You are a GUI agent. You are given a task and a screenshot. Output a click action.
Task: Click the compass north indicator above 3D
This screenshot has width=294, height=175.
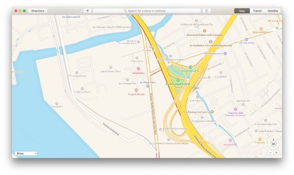pyautogui.click(x=273, y=140)
